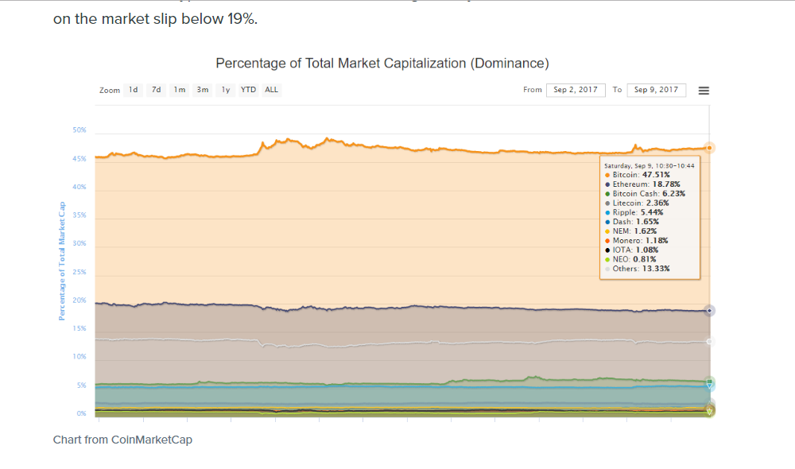Viewport: 795px width, 469px height.
Task: Open the chart context menu hamburger icon
Action: [704, 91]
